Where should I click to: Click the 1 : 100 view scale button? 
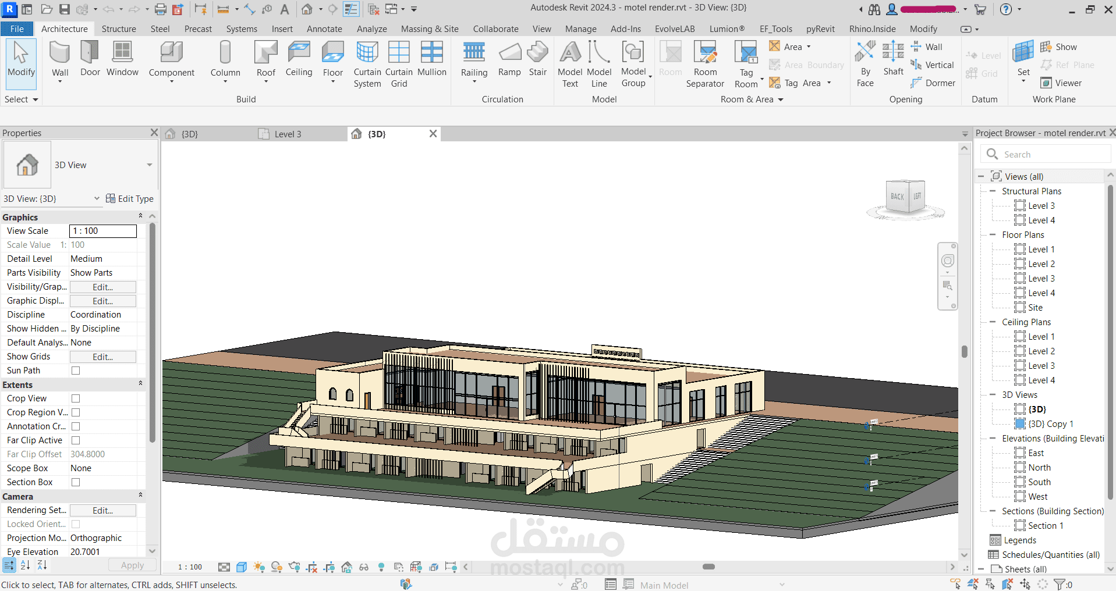point(190,567)
